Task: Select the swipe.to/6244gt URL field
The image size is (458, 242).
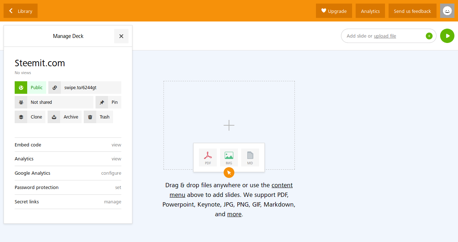Action: pyautogui.click(x=91, y=88)
